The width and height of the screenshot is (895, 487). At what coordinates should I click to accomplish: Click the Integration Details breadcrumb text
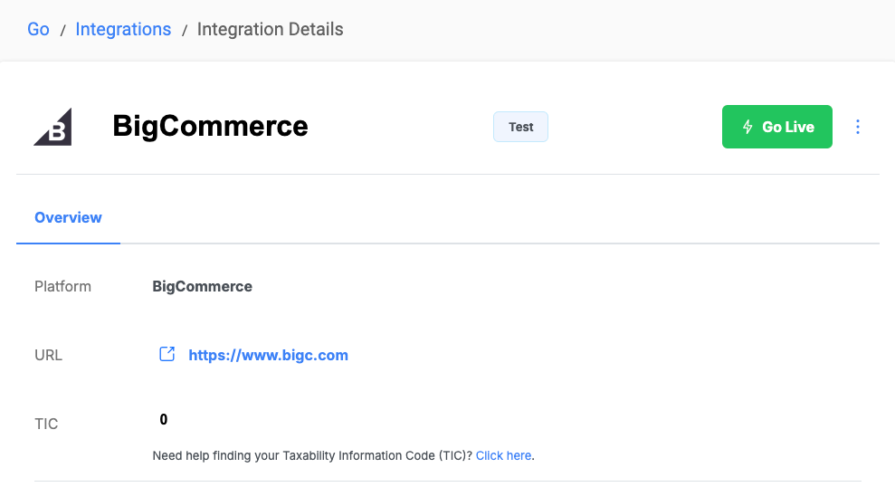(x=270, y=29)
